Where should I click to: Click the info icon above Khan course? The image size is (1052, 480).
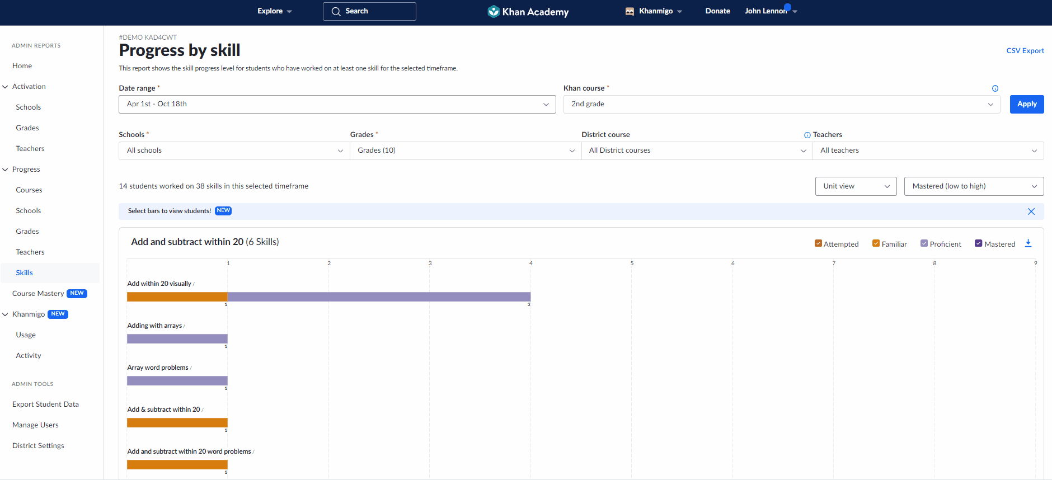pos(995,88)
